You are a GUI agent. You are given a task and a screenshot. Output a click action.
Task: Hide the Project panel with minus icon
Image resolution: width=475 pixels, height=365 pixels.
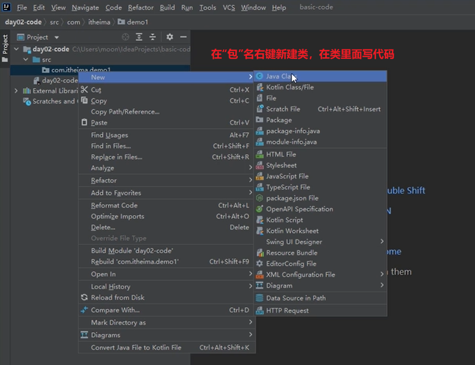[184, 37]
